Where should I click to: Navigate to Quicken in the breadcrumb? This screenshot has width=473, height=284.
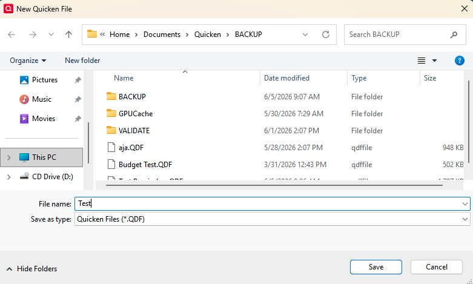[208, 35]
